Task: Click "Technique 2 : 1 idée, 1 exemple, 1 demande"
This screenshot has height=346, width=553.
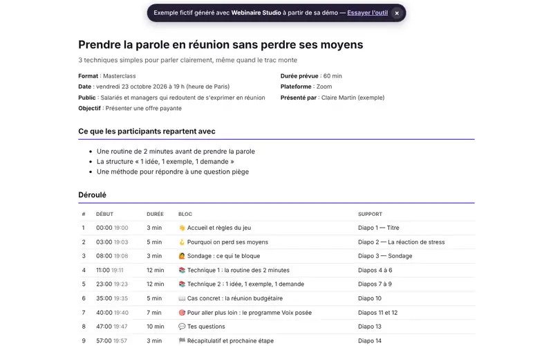Action: 245,284
